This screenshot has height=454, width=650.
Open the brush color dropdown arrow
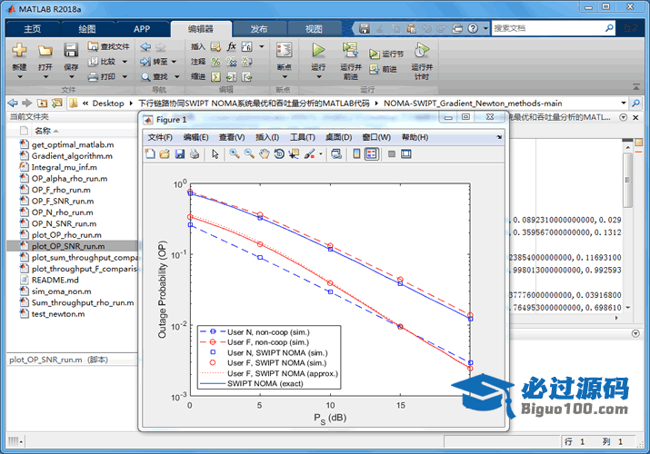320,154
